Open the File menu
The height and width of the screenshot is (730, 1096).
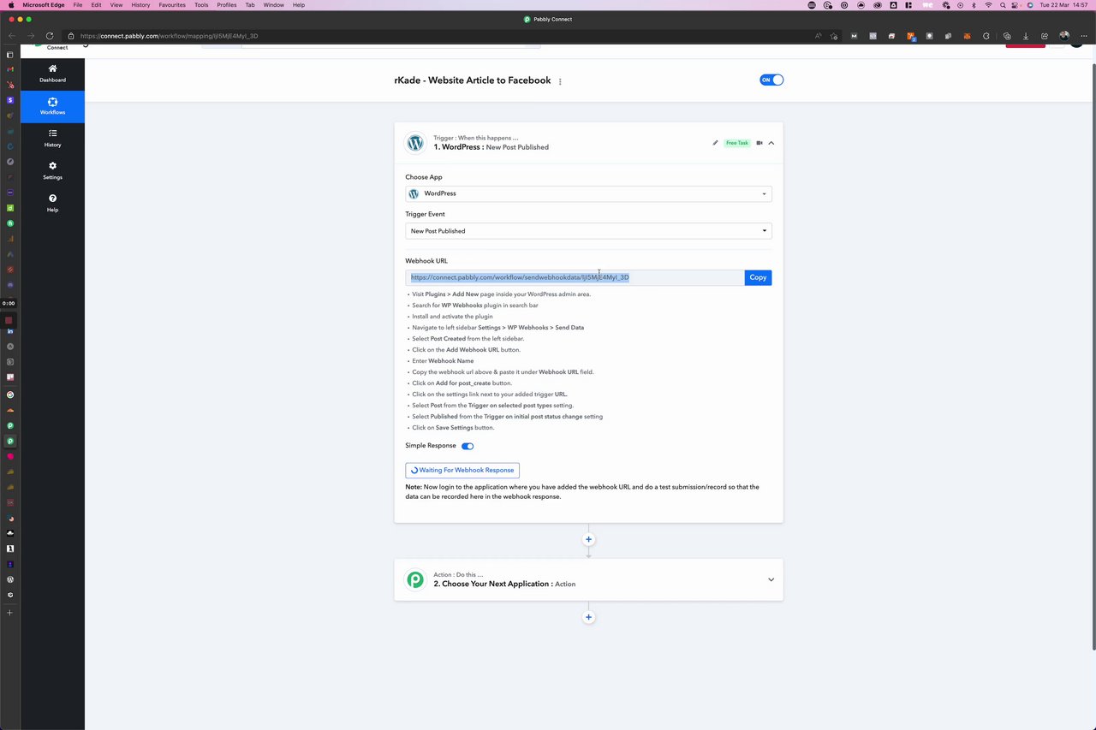pyautogui.click(x=78, y=5)
